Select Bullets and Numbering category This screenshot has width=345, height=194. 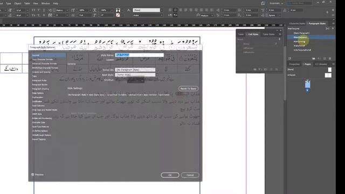[x=42, y=119]
